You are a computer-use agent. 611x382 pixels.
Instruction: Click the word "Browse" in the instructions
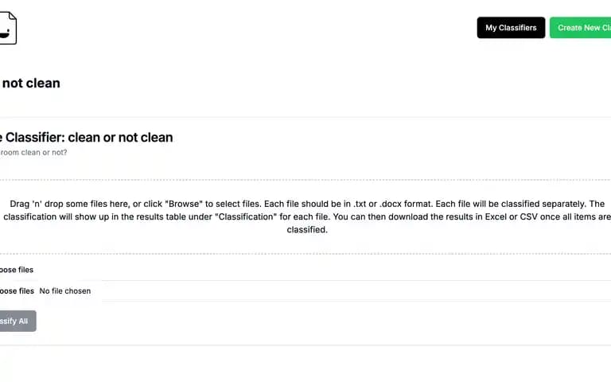pyautogui.click(x=184, y=204)
